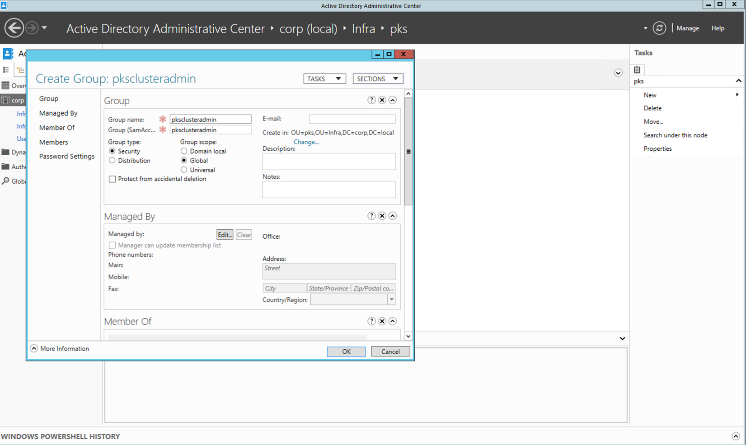The height and width of the screenshot is (445, 746).
Task: Select Universal group scope
Action: coord(184,170)
